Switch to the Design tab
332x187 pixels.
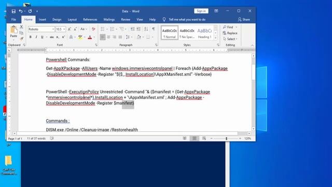57,20
